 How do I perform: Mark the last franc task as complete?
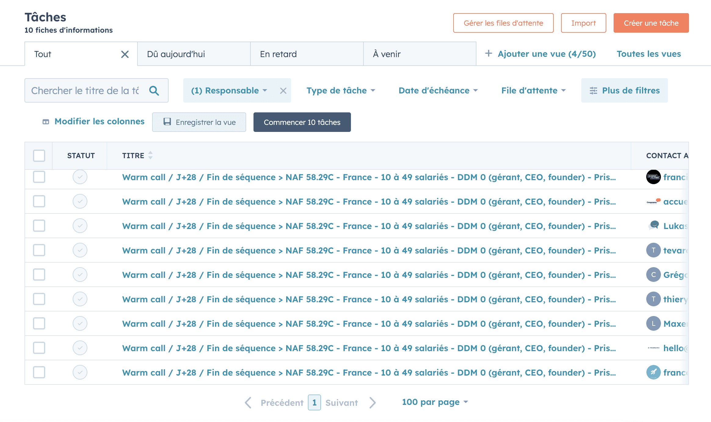point(80,372)
